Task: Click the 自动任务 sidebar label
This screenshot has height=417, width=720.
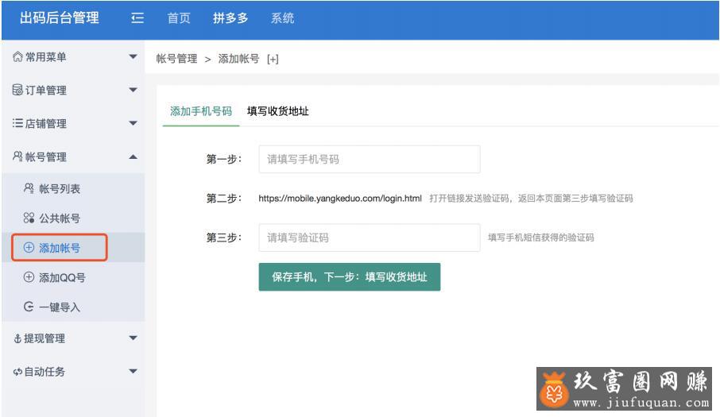Action: pyautogui.click(x=44, y=372)
